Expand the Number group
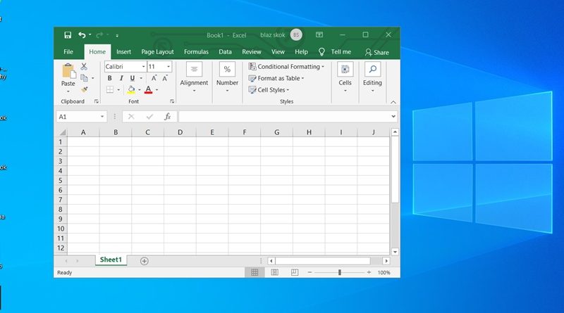The height and width of the screenshot is (313, 564). pos(227,77)
